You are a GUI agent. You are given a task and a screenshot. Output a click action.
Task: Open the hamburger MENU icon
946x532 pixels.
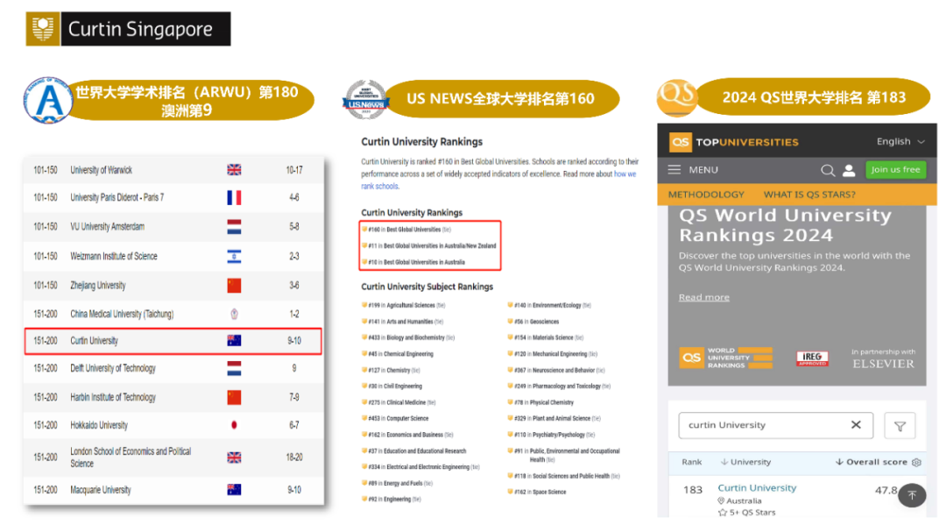(674, 170)
